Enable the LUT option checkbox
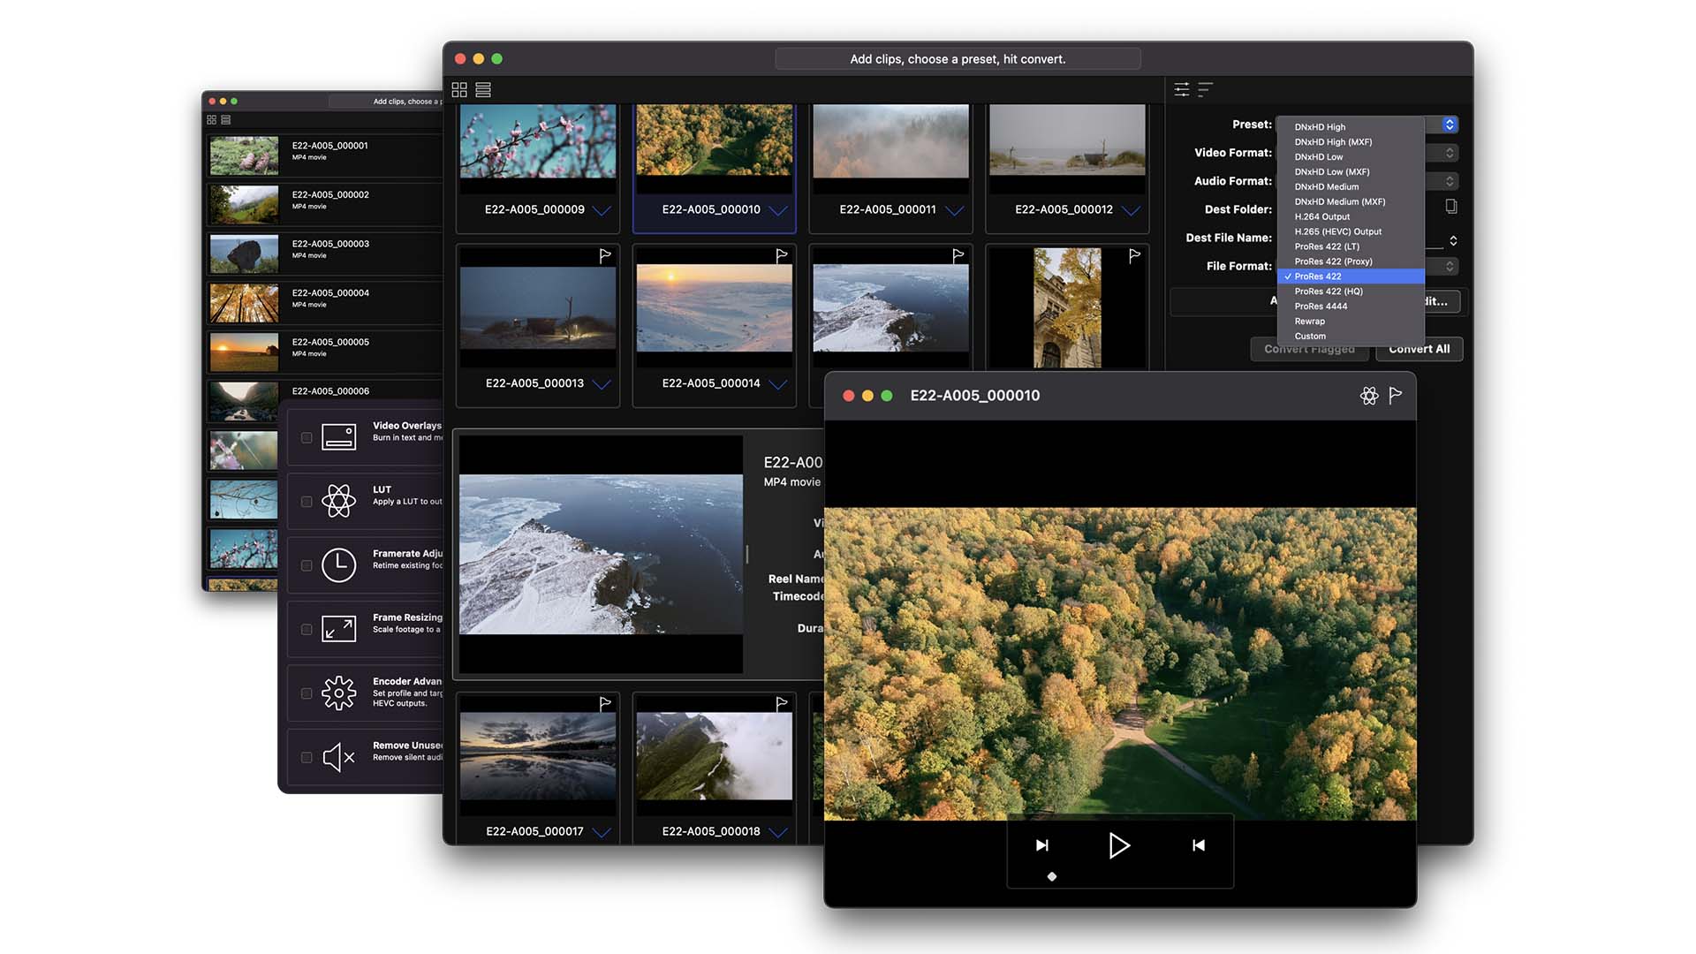1696x954 pixels. tap(307, 502)
